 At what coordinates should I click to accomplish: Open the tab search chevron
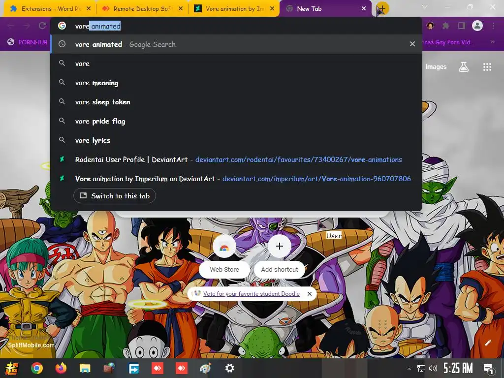425,7
